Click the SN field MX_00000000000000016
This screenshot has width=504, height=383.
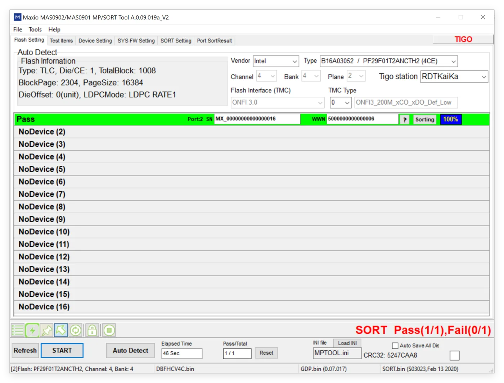pos(257,119)
